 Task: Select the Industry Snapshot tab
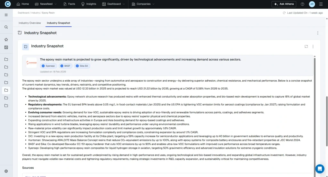pos(58,23)
